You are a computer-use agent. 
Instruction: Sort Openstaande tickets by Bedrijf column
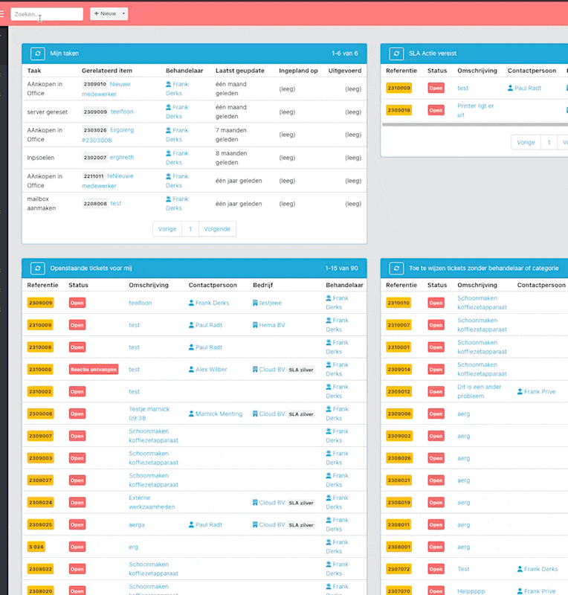point(263,285)
